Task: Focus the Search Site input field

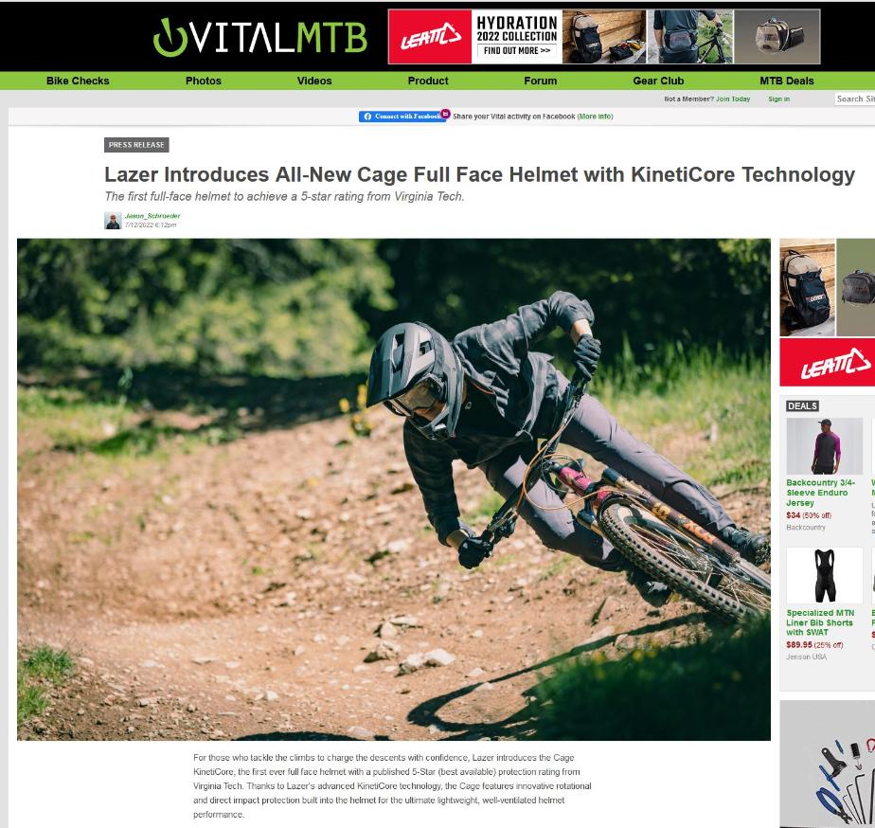Action: 855,99
